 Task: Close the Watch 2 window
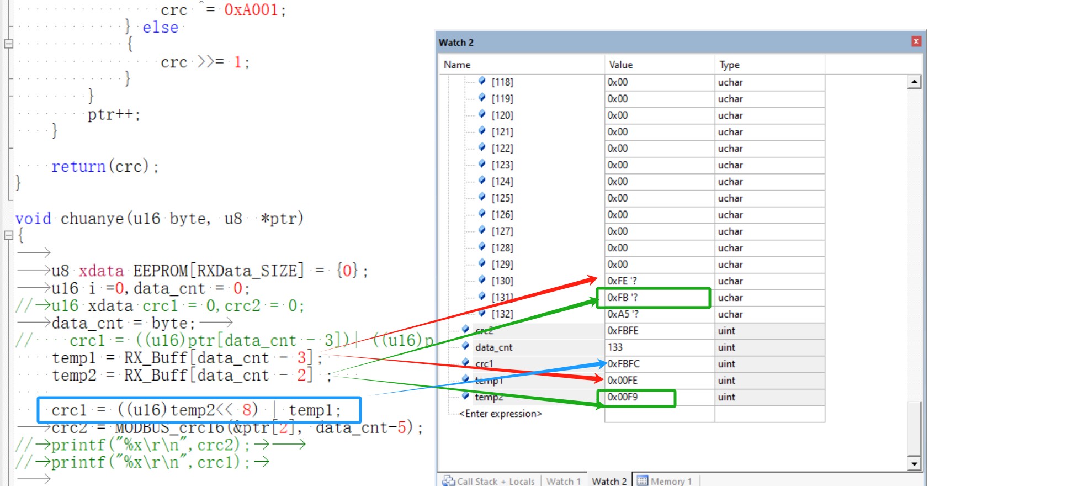click(x=916, y=41)
